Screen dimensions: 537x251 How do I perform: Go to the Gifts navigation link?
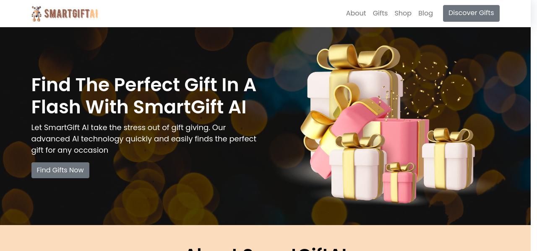click(x=380, y=13)
